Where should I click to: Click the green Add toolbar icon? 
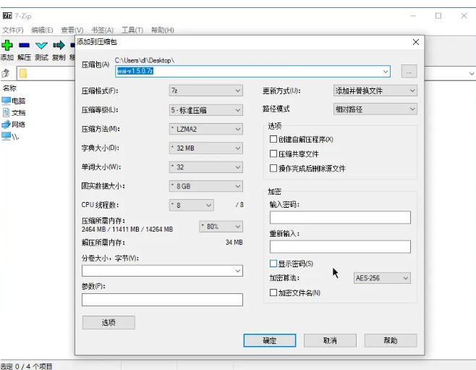(x=7, y=46)
